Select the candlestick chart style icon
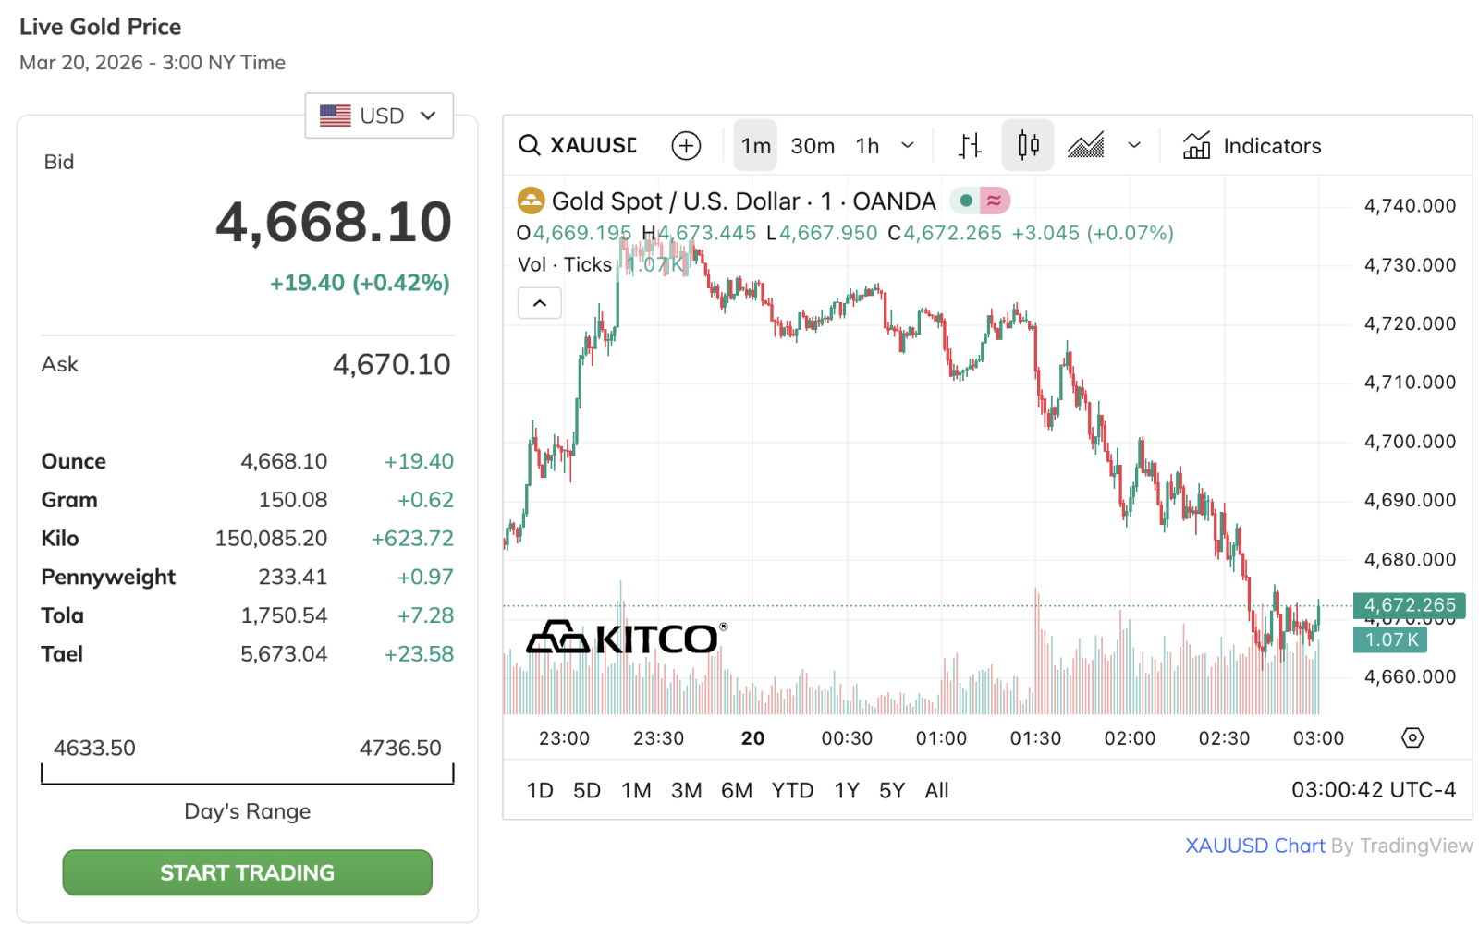Screen dimensions: 1479x925 click(1028, 145)
